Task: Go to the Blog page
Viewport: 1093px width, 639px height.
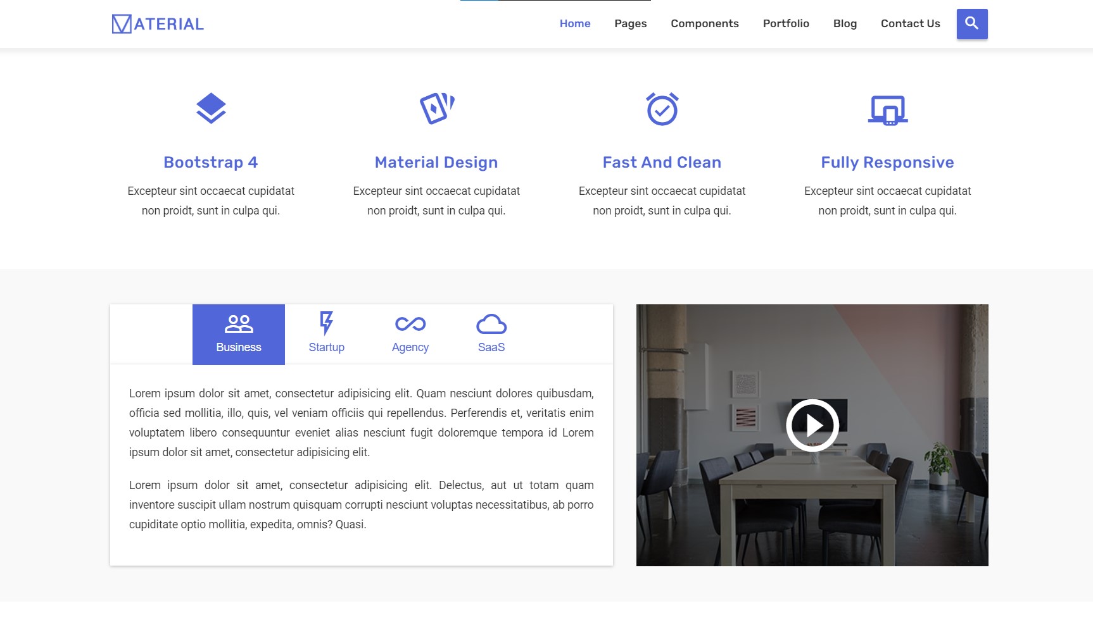Action: click(845, 23)
